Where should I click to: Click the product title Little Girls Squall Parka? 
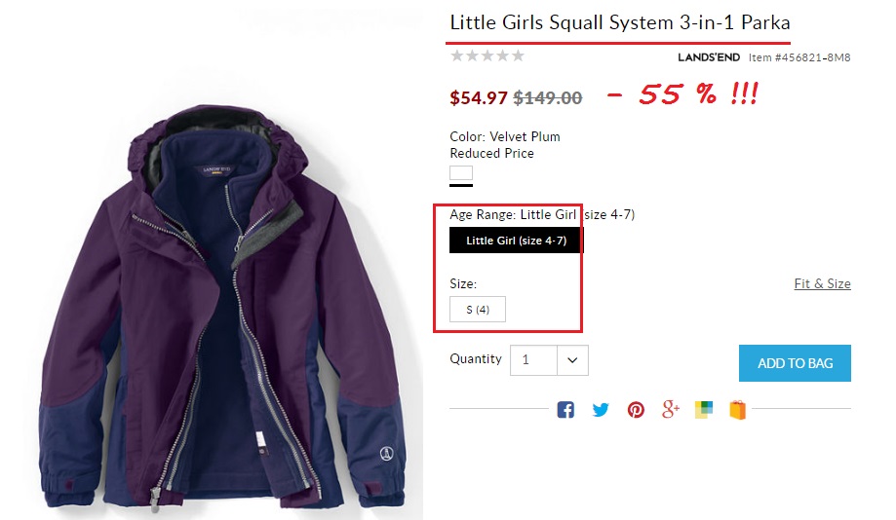[619, 22]
